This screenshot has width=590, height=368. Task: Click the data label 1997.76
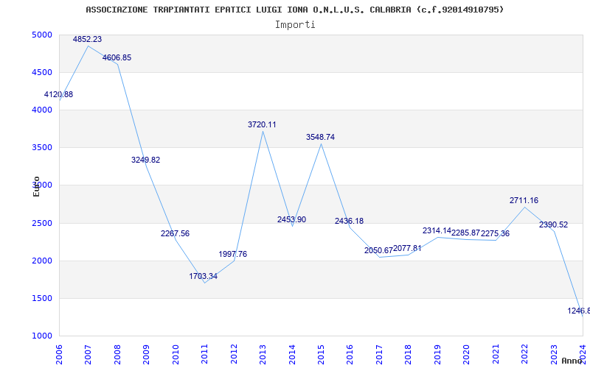tap(233, 254)
